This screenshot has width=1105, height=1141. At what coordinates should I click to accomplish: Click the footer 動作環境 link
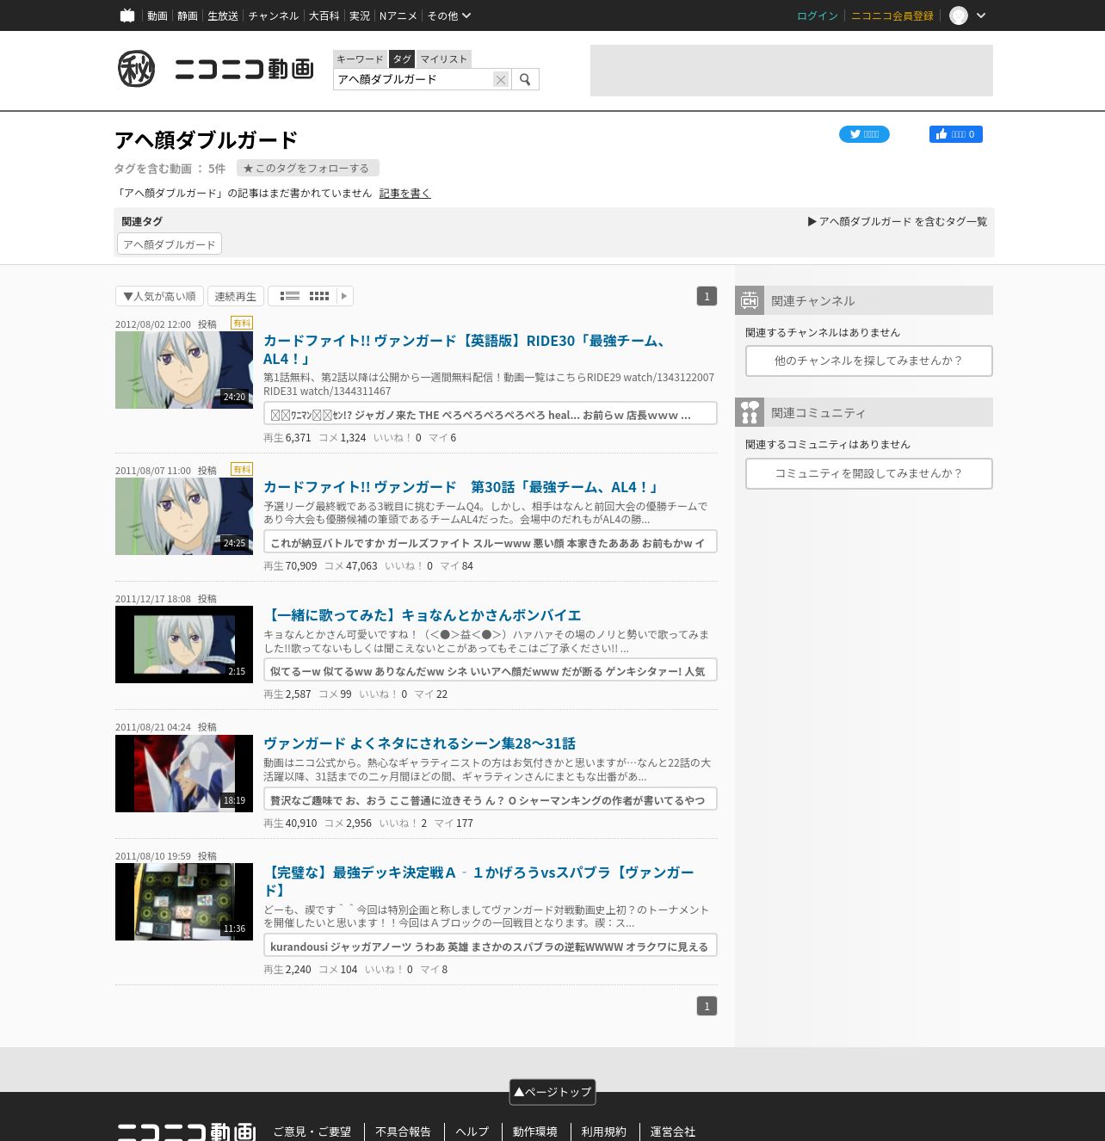tap(535, 1132)
